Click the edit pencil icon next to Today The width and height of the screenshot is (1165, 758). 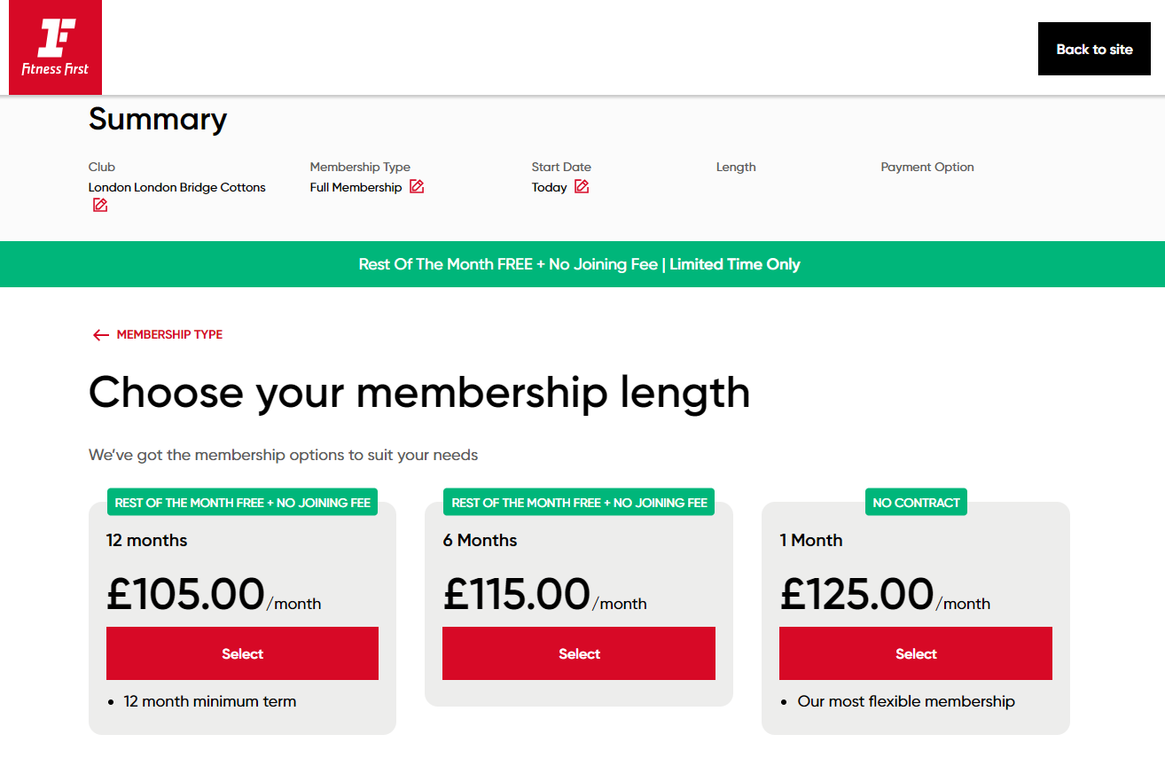point(582,186)
